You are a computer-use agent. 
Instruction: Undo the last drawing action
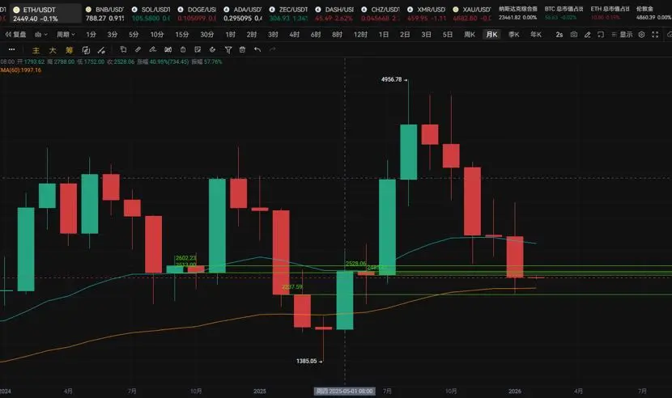[x=257, y=49]
